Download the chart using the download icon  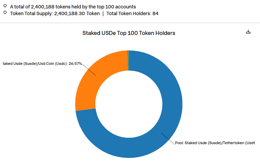(248, 32)
